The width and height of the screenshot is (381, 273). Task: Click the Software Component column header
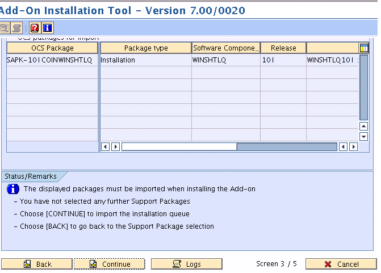pos(226,48)
